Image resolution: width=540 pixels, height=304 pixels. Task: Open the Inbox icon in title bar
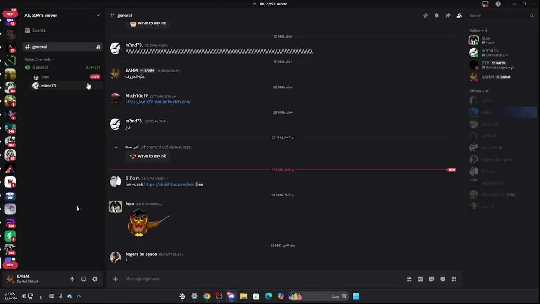485,4
